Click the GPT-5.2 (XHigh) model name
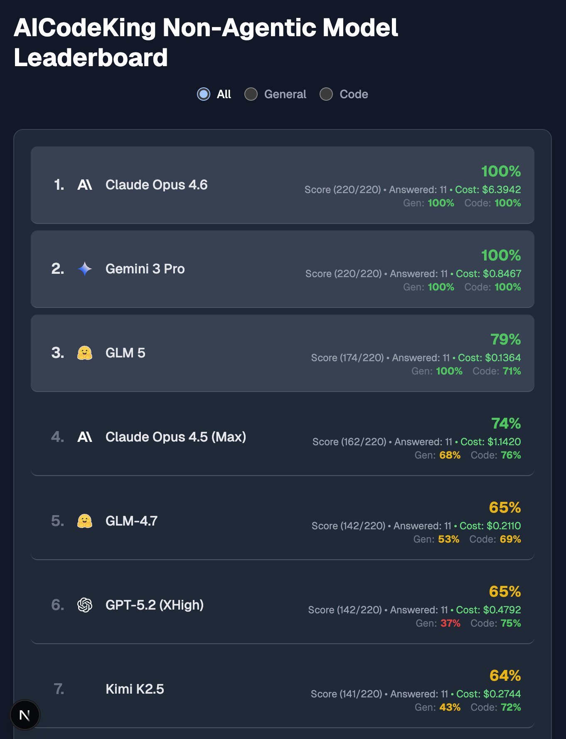 click(155, 605)
